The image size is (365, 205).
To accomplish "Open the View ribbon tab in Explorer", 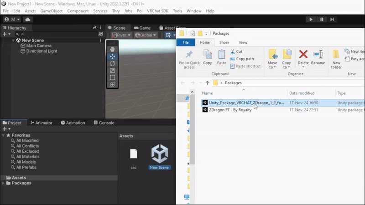I will pyautogui.click(x=243, y=42).
